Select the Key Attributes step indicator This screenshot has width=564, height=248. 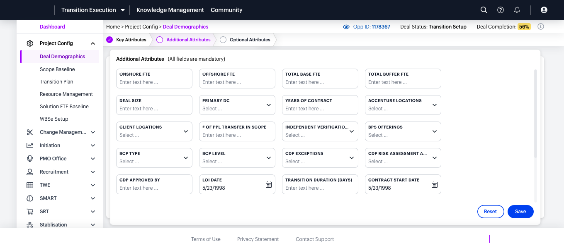click(109, 40)
